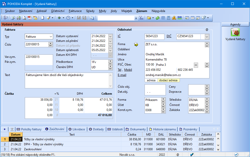Click the Mobil link label
Viewport: 250px width, 157px height.
click(128, 70)
